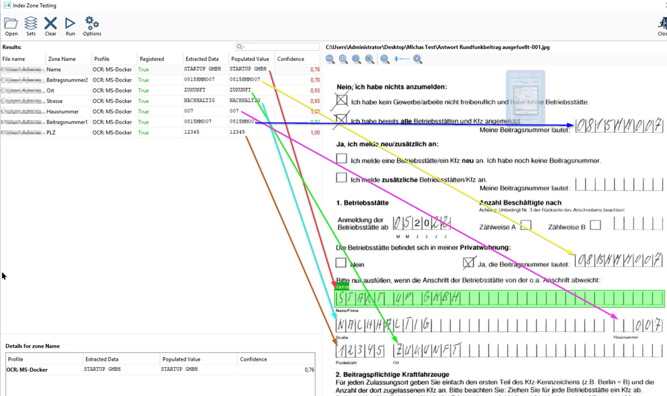Select the Strasse zone row
Image resolution: width=667 pixels, height=396 pixels.
(x=55, y=101)
